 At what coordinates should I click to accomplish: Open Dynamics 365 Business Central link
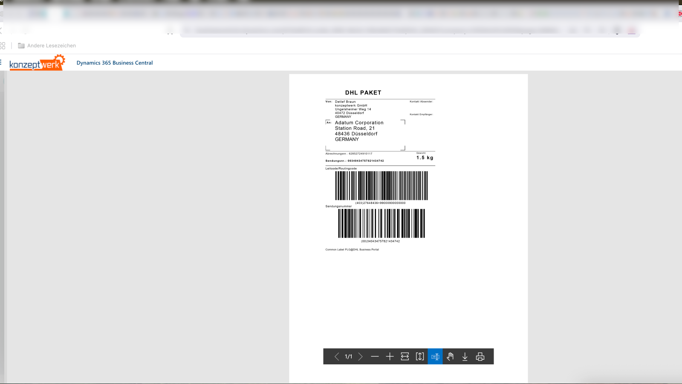(x=114, y=63)
